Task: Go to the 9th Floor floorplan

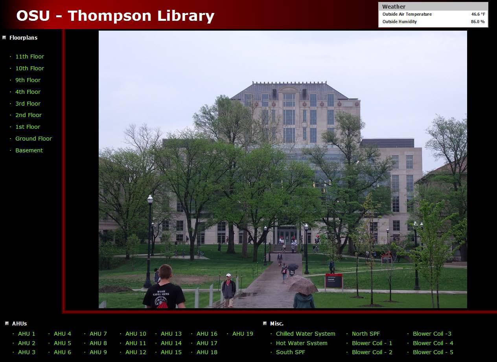Action: pyautogui.click(x=28, y=80)
